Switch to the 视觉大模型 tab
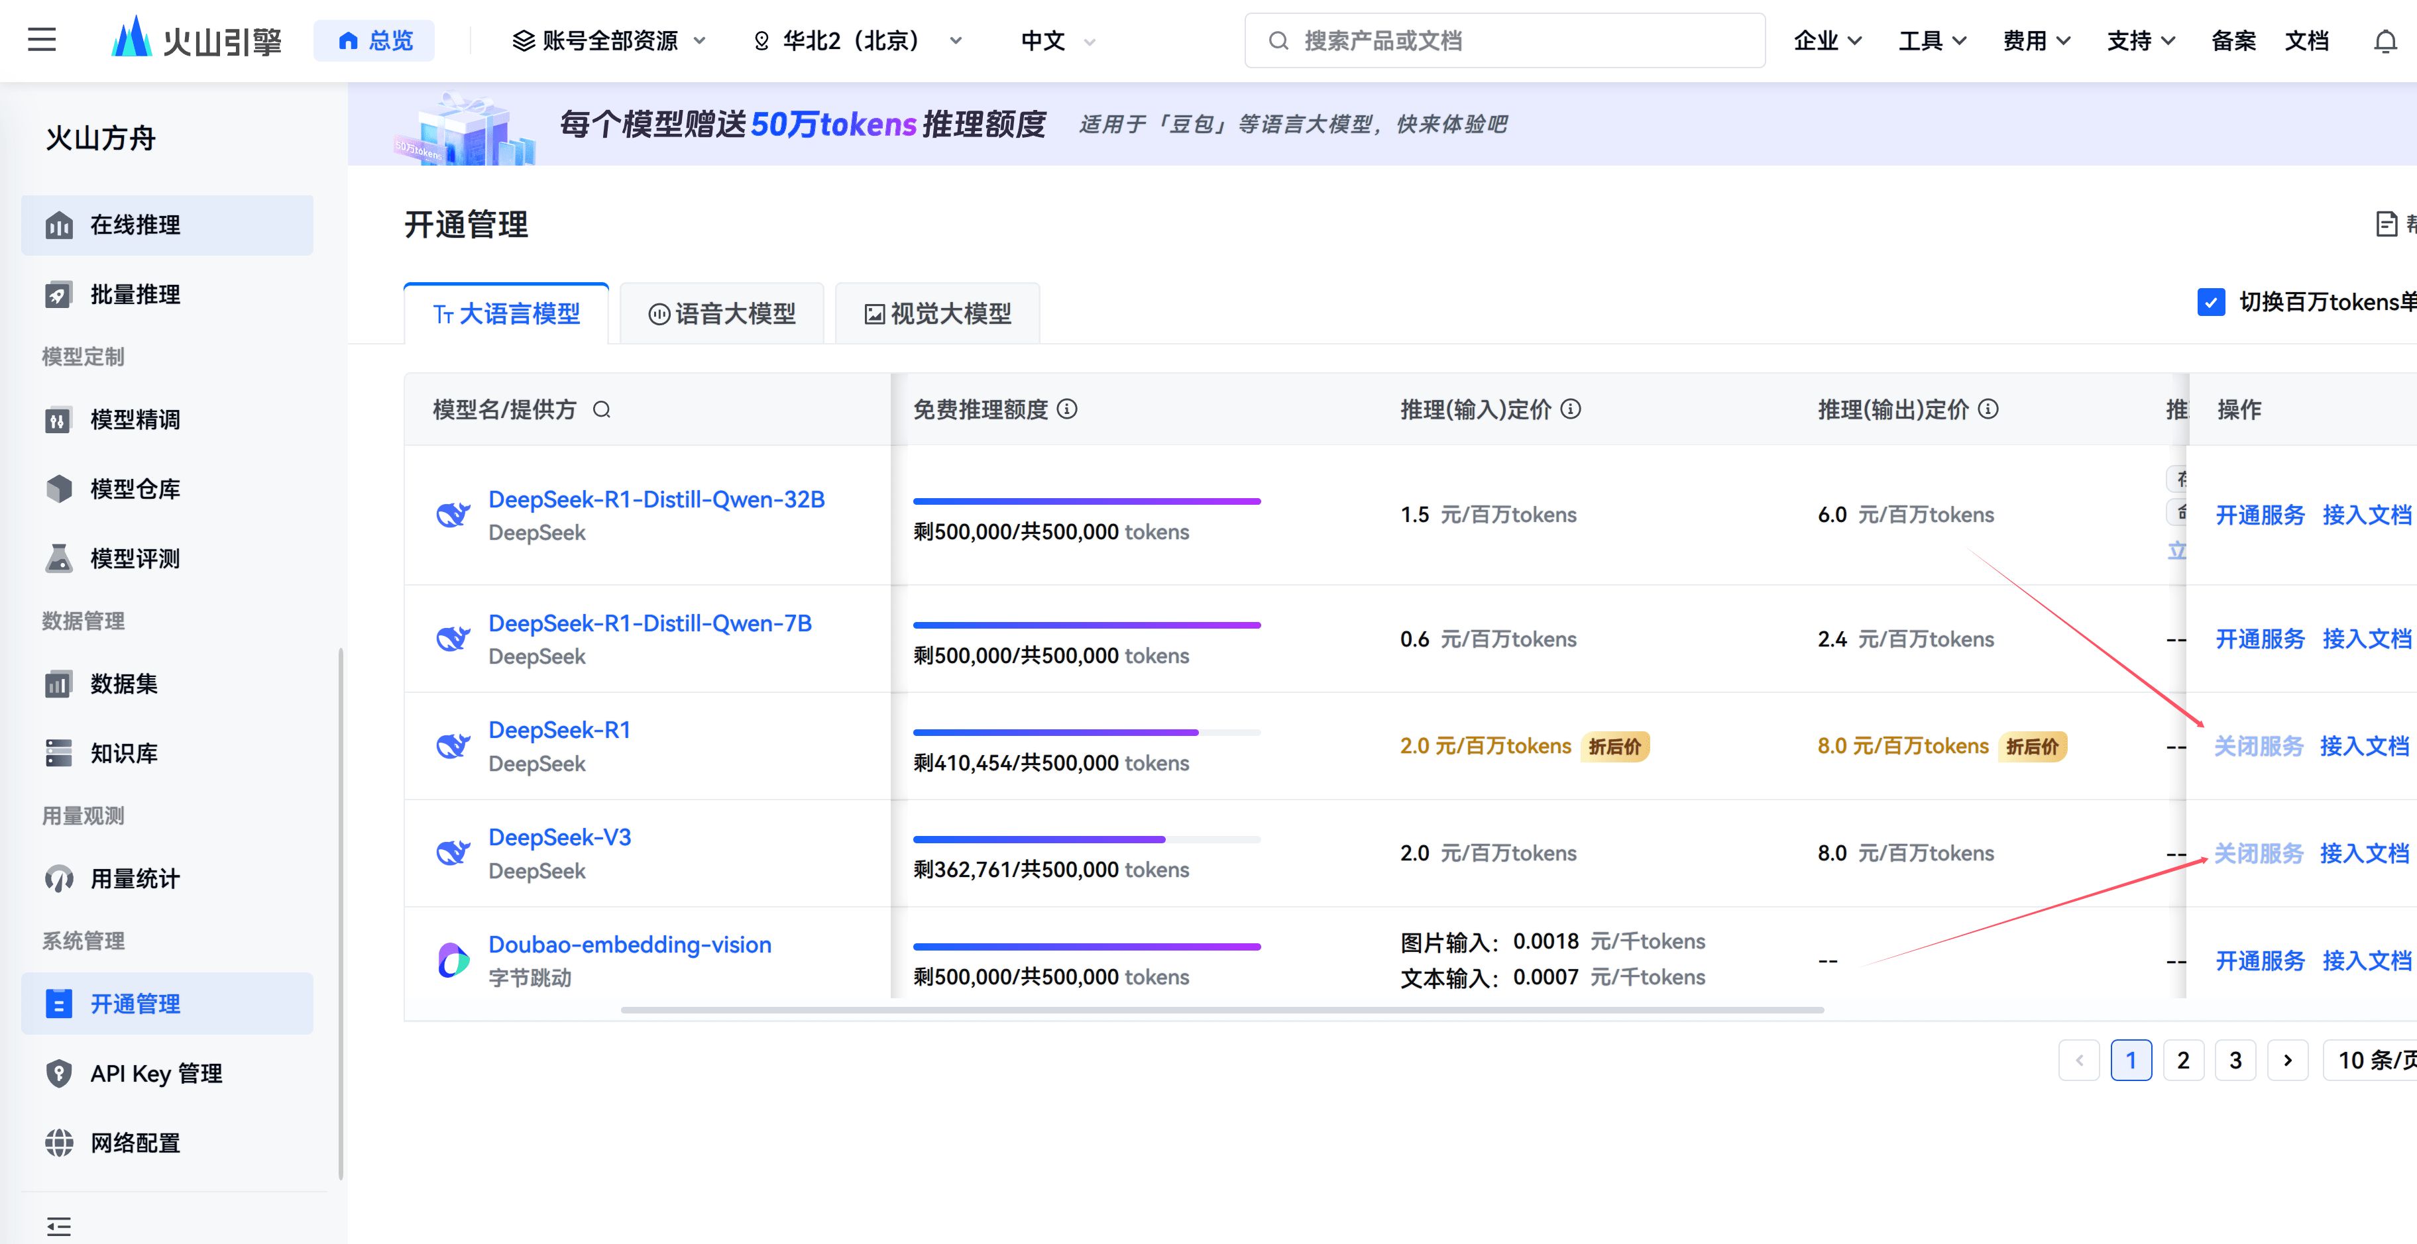 click(937, 313)
